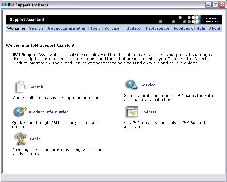Open the Search tab in navigation bar
Screen dimensions: 227x182
36,29
